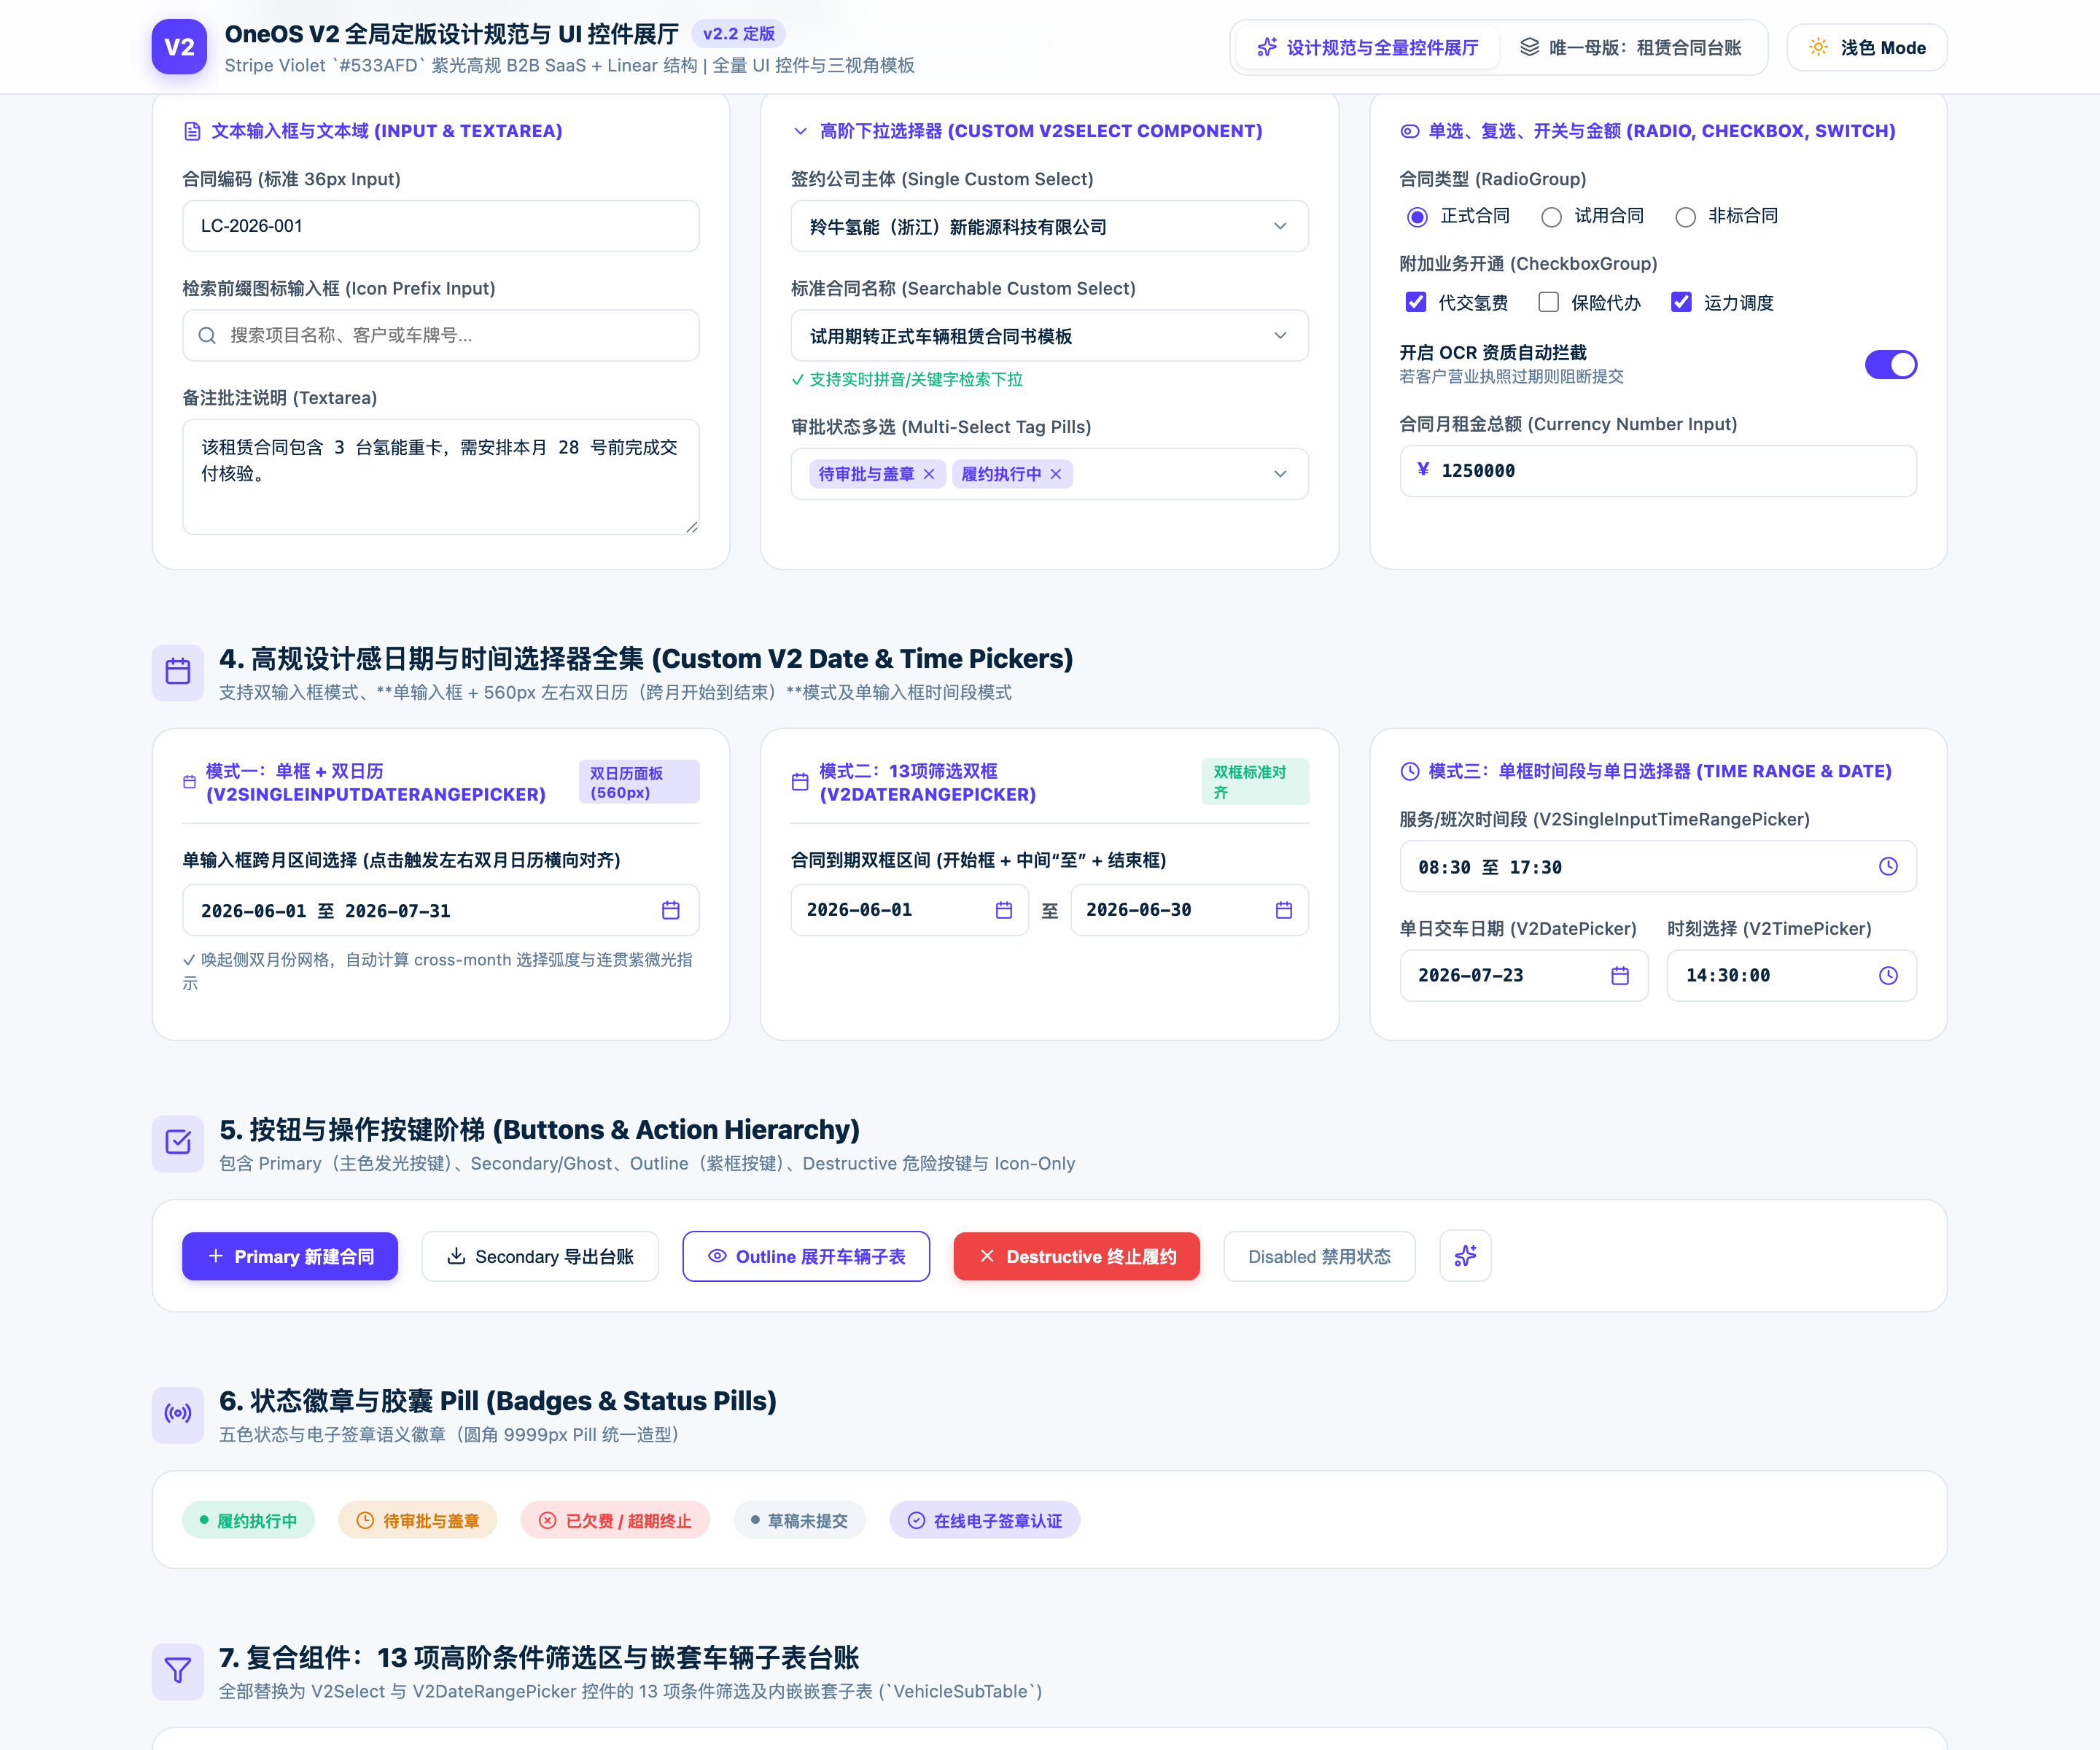
Task: Open the 设计规范与全量控件展厅 tab
Action: [x=1367, y=47]
